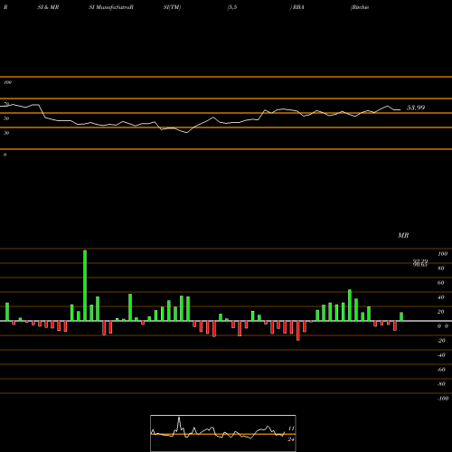Click the longest red MR bar
Screen dimensions: 452x452
tap(298, 331)
